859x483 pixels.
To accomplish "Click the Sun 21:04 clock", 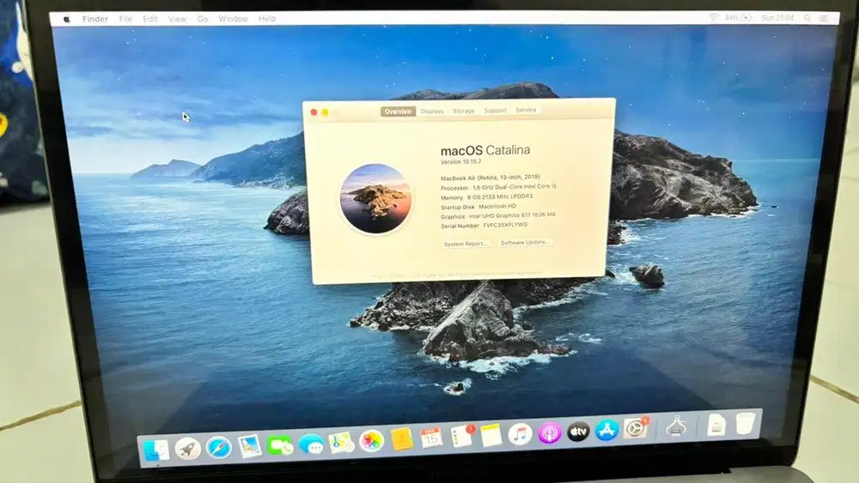I will pyautogui.click(x=777, y=18).
